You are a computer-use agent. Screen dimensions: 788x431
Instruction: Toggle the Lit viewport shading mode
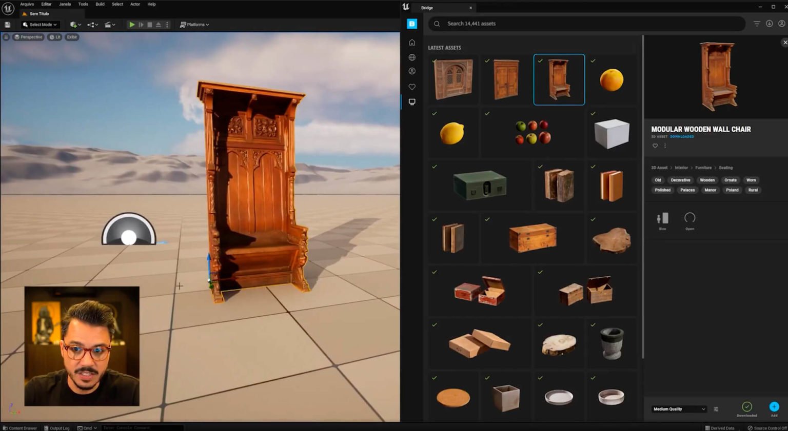click(x=54, y=37)
